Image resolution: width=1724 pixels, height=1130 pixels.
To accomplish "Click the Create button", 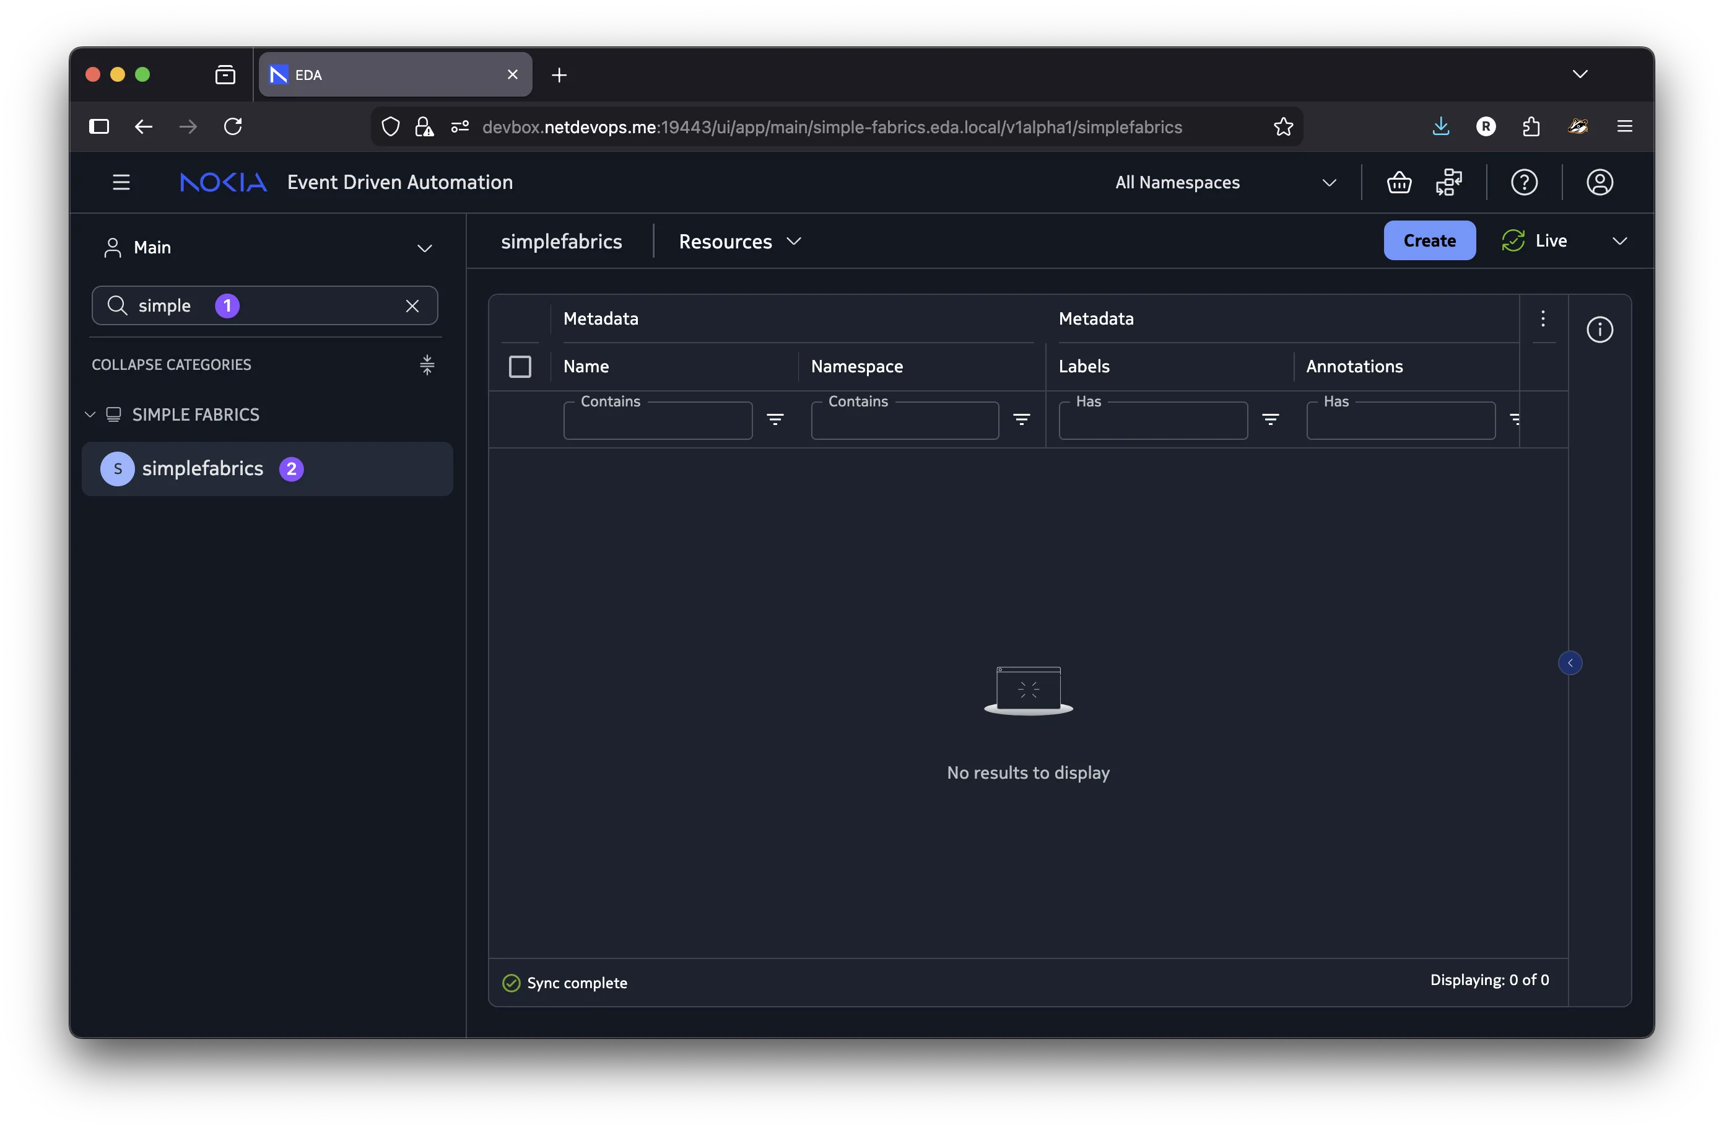I will coord(1429,240).
